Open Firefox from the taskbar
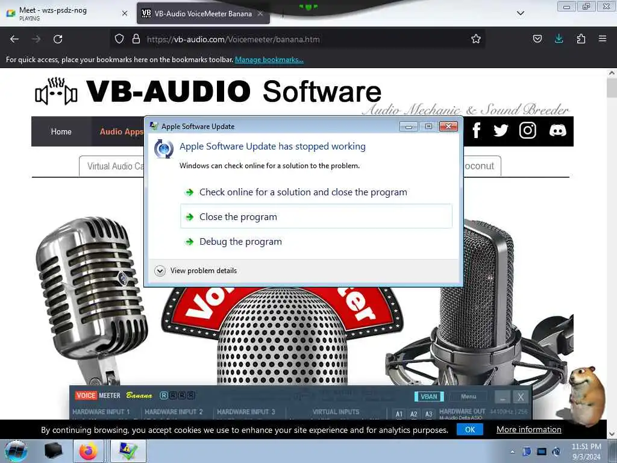The width and height of the screenshot is (617, 463). pos(89,451)
